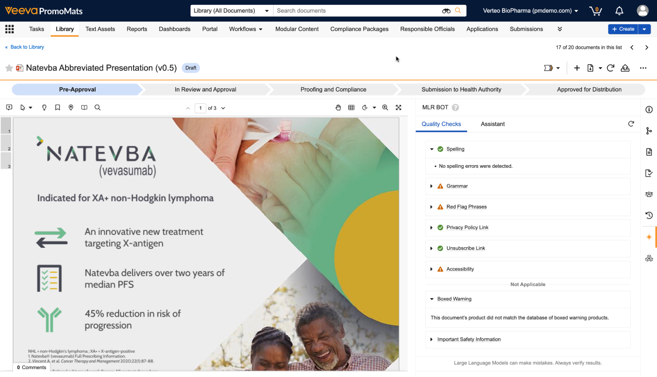Image resolution: width=657 pixels, height=377 pixels.
Task: Click the zoom in magnifier icon
Action: [385, 108]
